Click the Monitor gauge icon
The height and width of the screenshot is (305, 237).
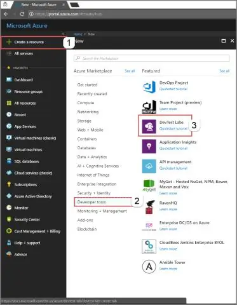(9, 208)
